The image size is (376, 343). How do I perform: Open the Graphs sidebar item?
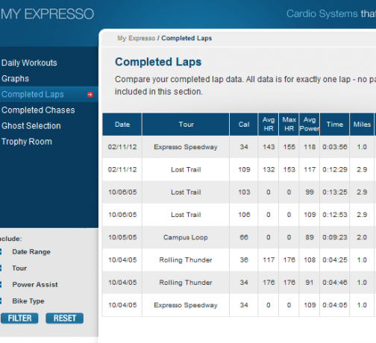[15, 78]
